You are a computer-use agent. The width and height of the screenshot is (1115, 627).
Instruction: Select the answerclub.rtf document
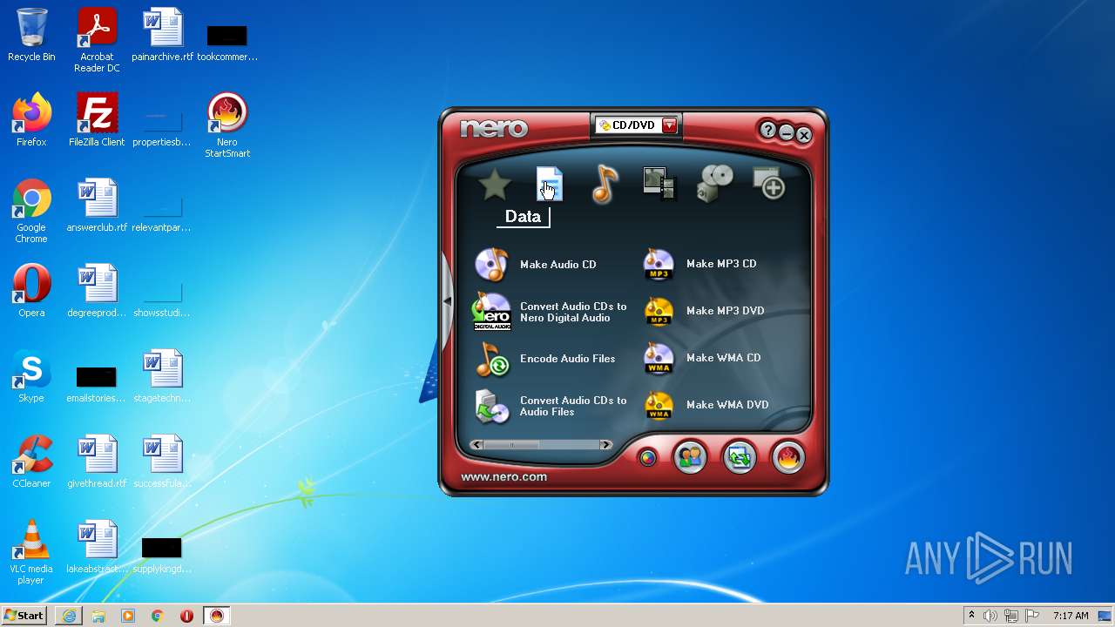(x=97, y=206)
